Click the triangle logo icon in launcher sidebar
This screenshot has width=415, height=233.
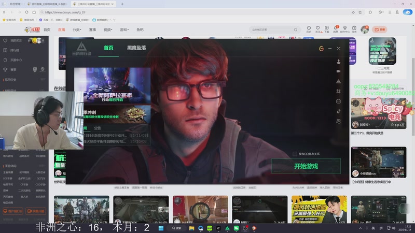coord(338,81)
